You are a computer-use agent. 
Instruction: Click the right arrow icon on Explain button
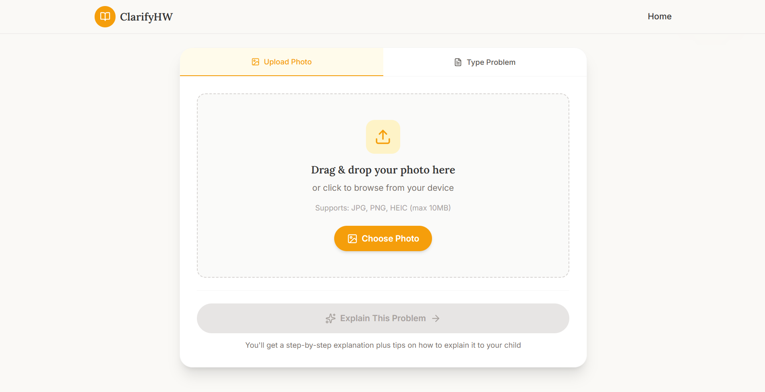pyautogui.click(x=436, y=318)
